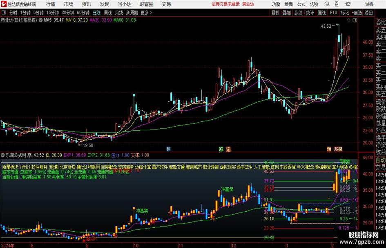Open the 市场 menu
The image size is (386, 248).
tap(69, 4)
